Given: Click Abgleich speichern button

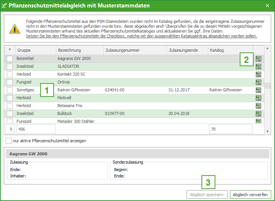Looking at the screenshot, I should point(207,195).
